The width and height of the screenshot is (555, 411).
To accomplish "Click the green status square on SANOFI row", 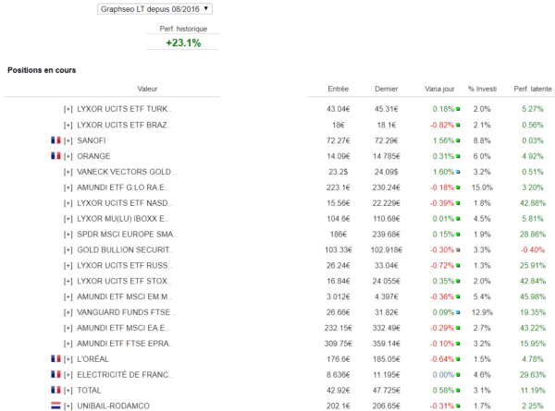I will click(x=458, y=140).
